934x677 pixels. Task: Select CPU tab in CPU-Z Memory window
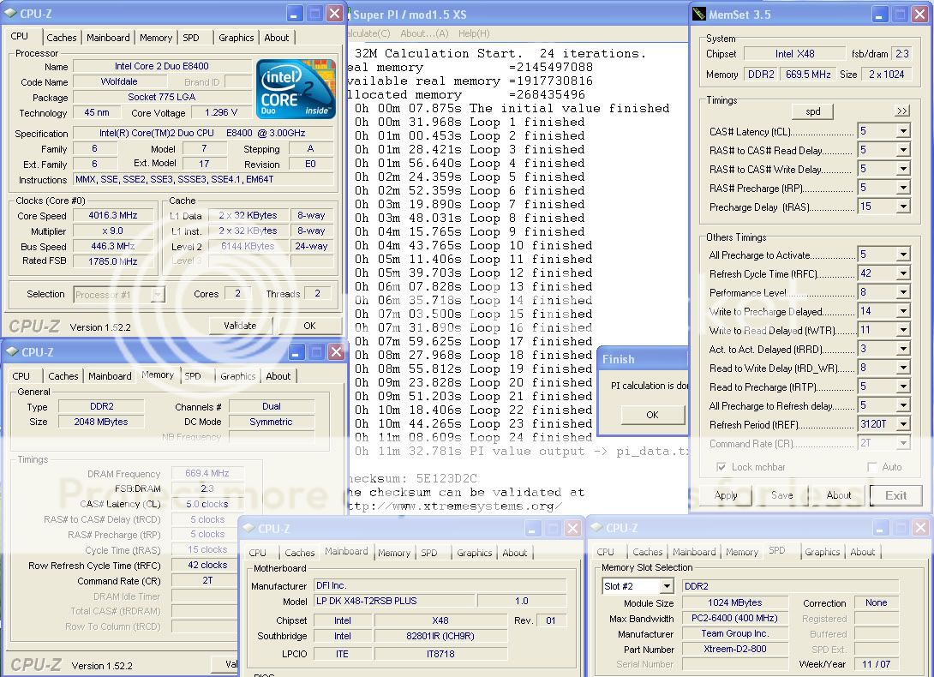21,376
